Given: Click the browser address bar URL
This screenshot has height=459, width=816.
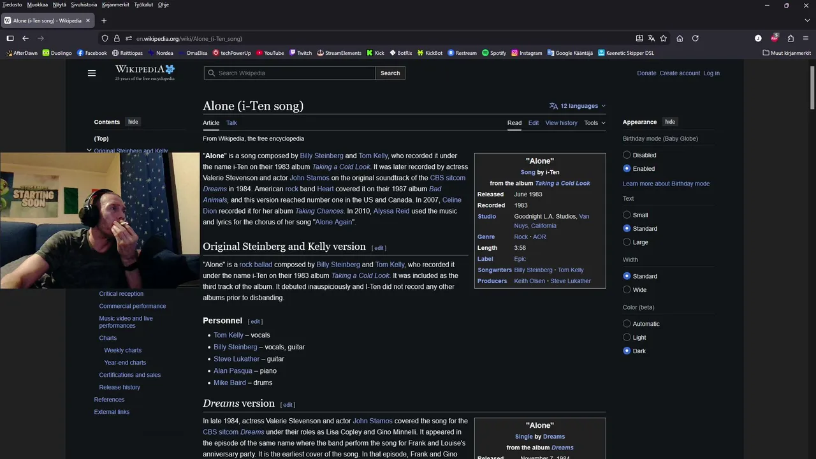Looking at the screenshot, I should click(189, 38).
